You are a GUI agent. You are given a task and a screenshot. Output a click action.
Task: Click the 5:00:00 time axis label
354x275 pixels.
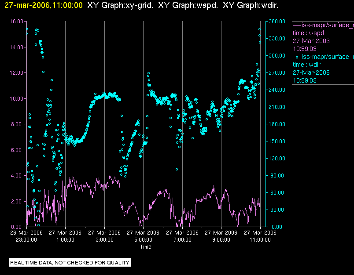143,240
